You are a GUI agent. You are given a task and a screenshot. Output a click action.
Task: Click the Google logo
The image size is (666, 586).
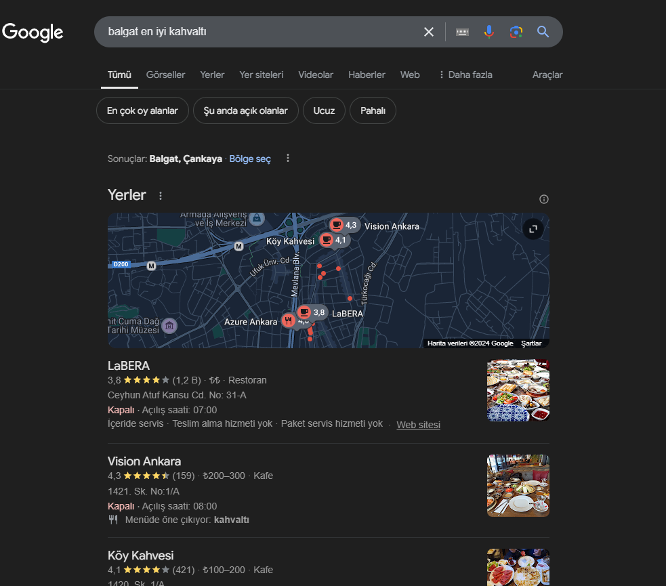tap(33, 33)
